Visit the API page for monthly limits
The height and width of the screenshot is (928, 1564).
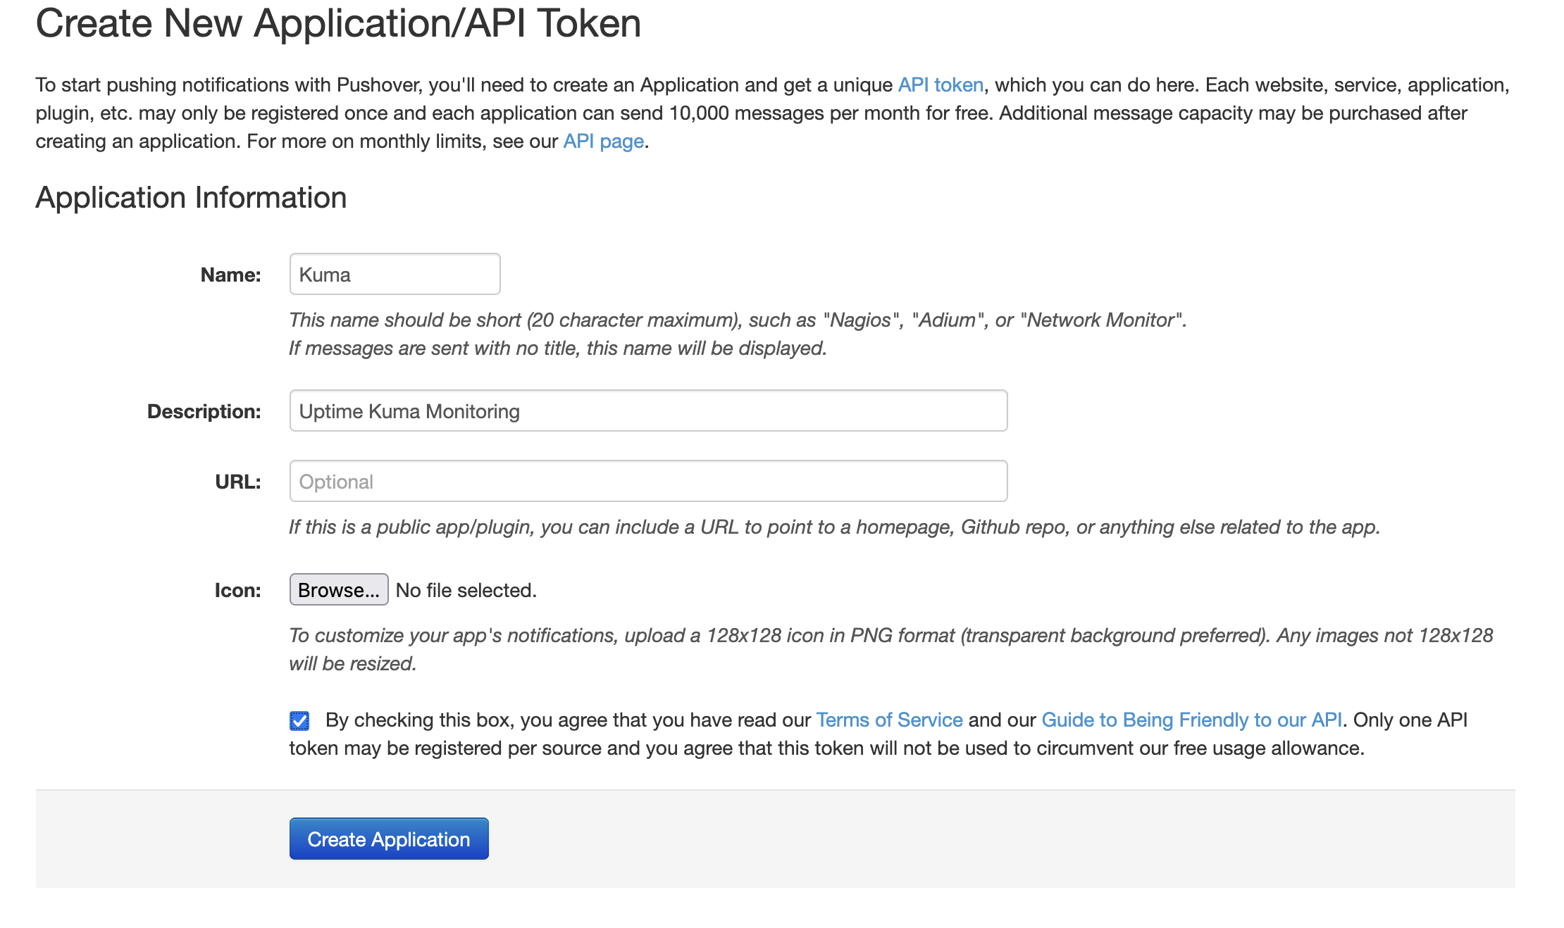[x=602, y=141]
